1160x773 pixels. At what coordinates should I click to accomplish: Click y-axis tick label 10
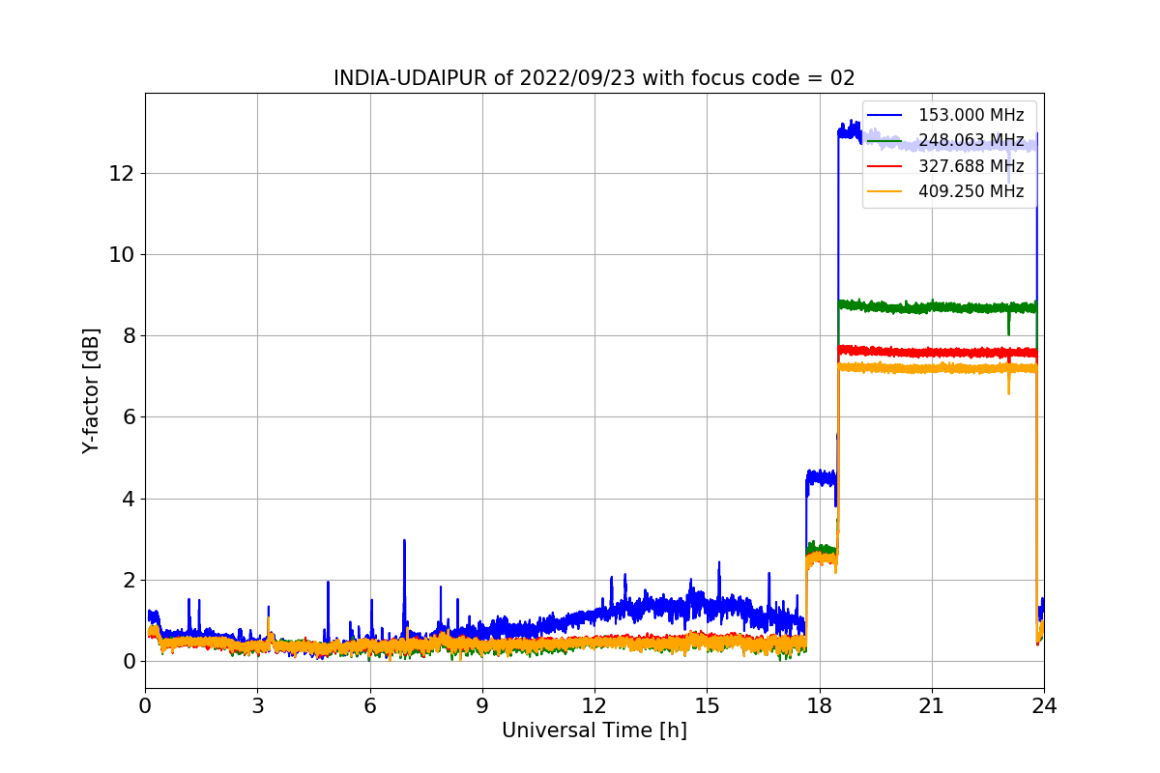(122, 255)
